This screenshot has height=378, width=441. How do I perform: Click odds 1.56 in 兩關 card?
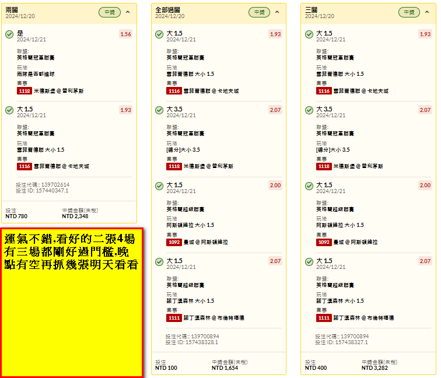point(126,34)
